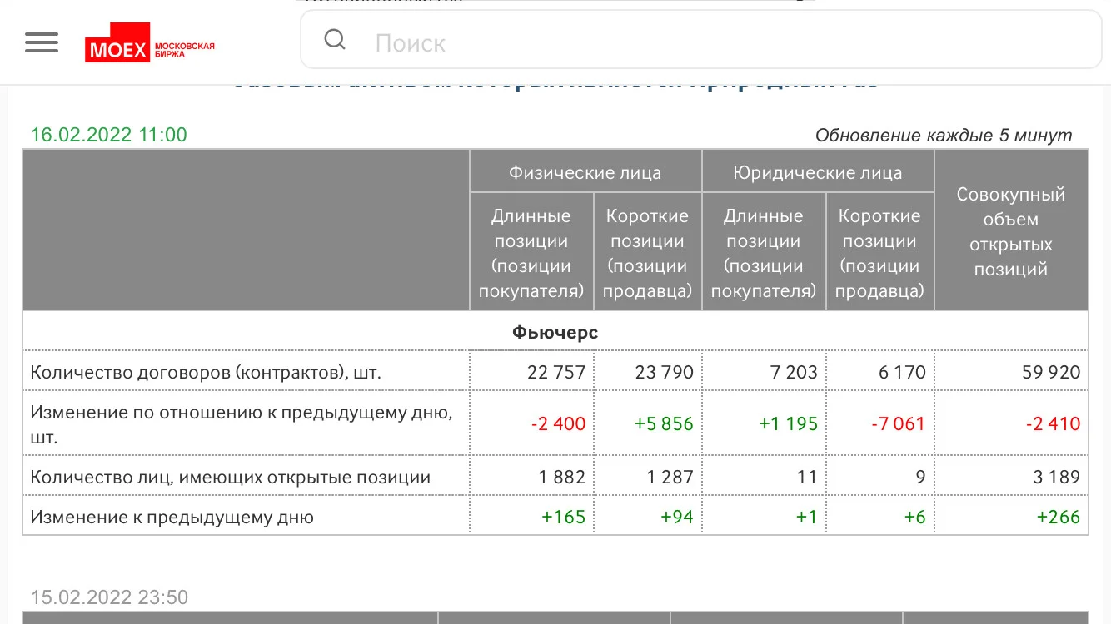Select the +266 total change value
1111x624 pixels.
[1059, 517]
